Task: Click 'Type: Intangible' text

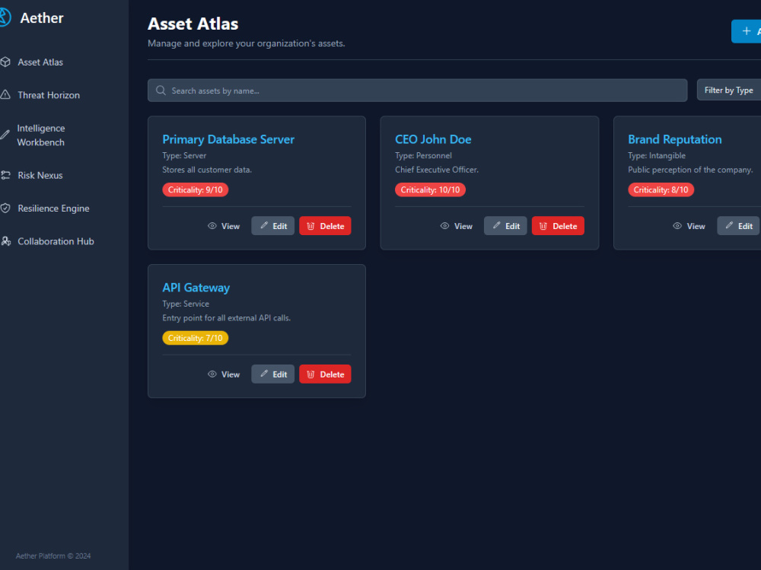Action: point(657,155)
